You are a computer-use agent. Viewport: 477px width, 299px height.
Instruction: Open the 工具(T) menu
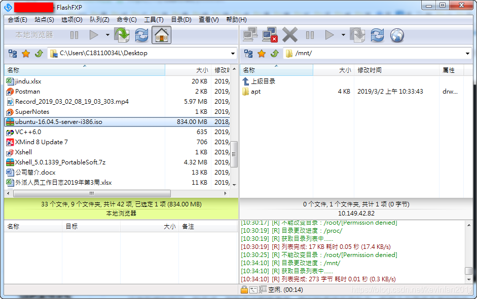(154, 20)
